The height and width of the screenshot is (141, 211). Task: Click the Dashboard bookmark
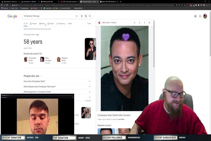(x=5, y=8)
